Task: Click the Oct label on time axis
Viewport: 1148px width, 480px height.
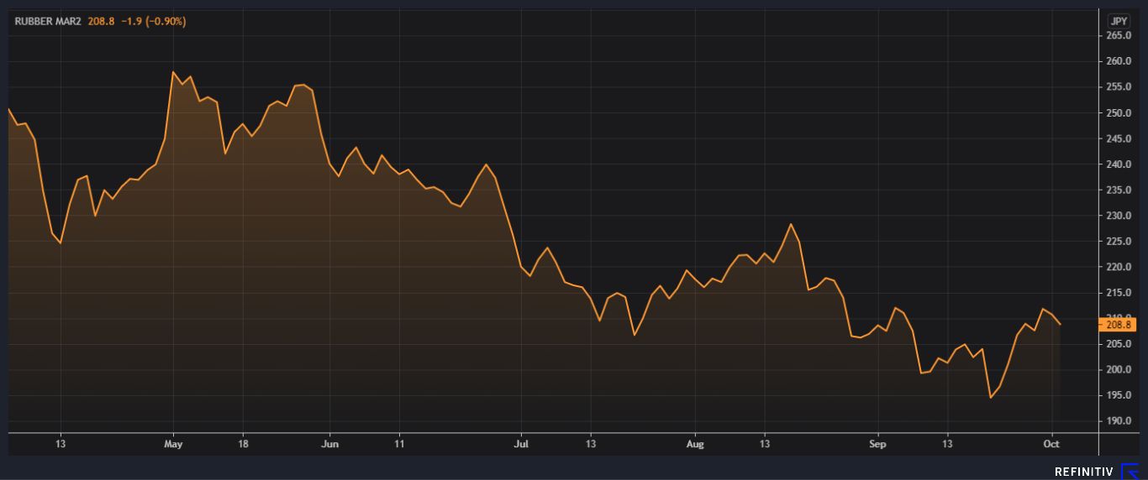Action: click(x=1051, y=443)
